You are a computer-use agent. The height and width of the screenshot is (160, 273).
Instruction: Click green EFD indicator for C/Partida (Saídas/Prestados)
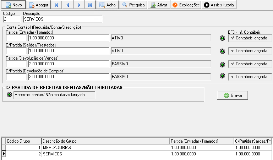pyautogui.click(x=222, y=51)
